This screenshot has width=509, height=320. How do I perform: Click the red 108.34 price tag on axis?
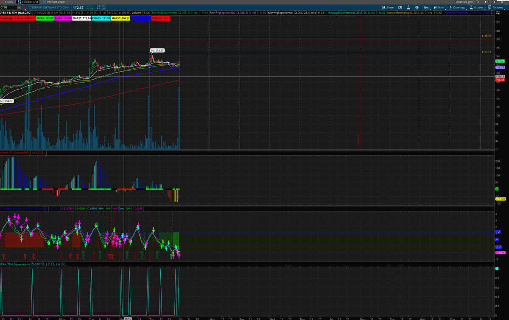coord(500,80)
